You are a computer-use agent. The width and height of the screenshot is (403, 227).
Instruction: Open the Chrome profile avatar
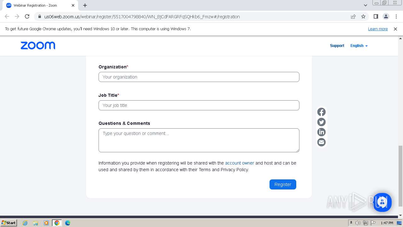tap(386, 16)
